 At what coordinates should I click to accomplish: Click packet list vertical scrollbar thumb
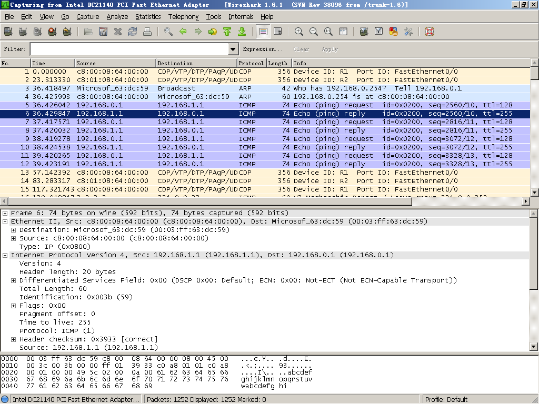pos(535,73)
